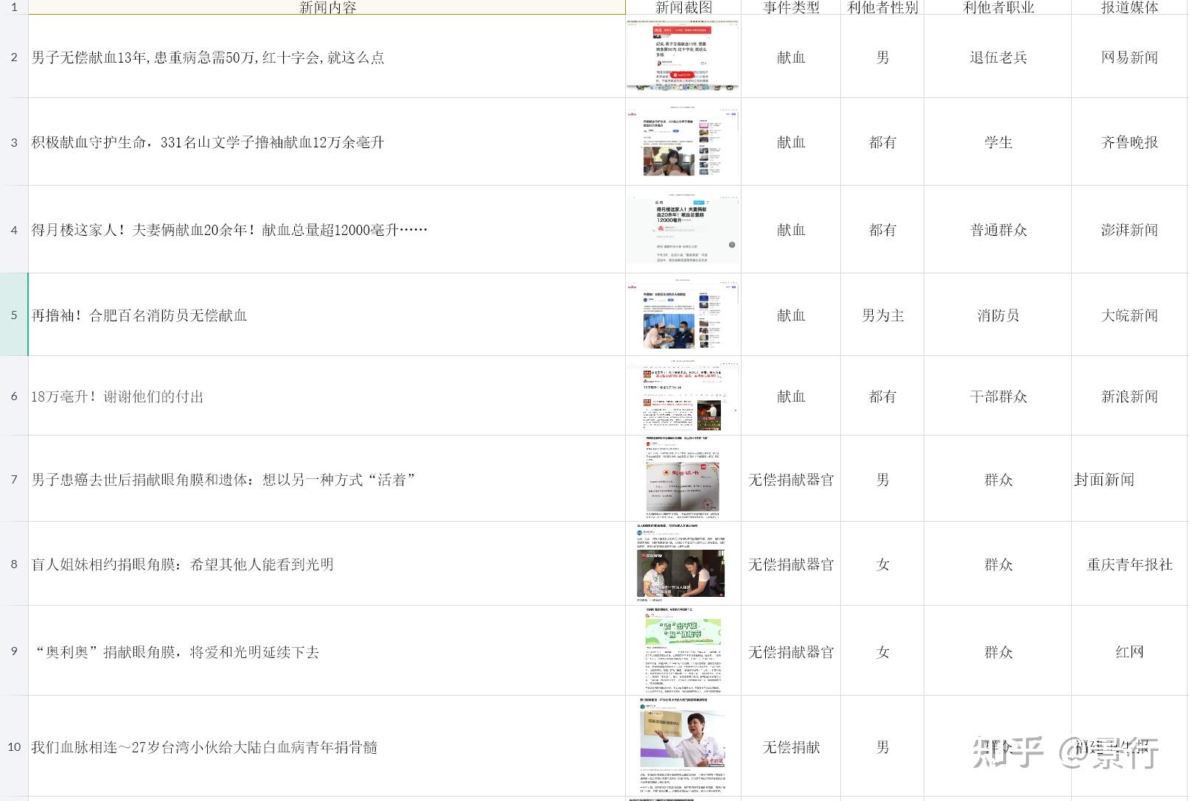
Task: Select cell containing 退伍老兵
Action: 997,57
